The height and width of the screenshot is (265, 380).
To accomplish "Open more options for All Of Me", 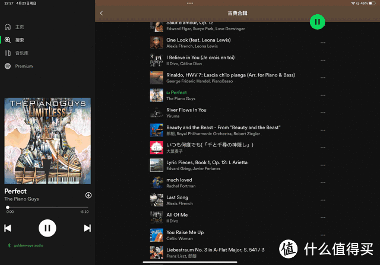I will (323, 218).
